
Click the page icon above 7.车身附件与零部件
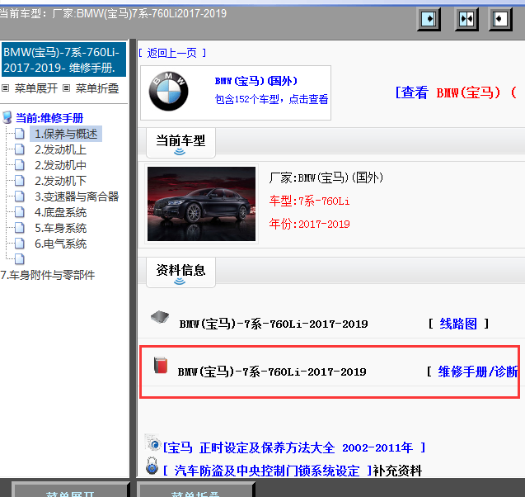tap(20, 259)
